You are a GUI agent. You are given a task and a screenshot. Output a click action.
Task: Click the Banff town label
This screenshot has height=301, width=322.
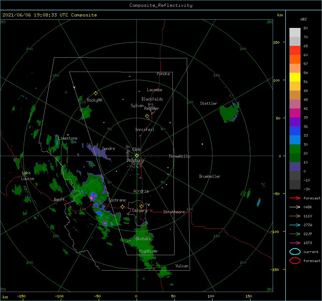[x=59, y=199]
